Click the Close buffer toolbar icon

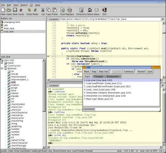point(21,10)
